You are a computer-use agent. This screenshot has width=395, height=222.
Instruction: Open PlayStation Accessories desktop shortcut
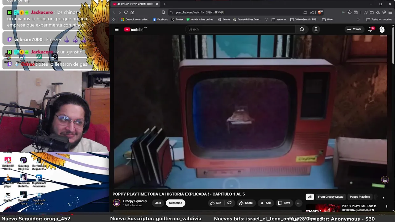click(x=39, y=181)
